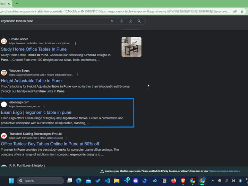Show hidden system tray icons
248x186 pixels.
(x=213, y=181)
